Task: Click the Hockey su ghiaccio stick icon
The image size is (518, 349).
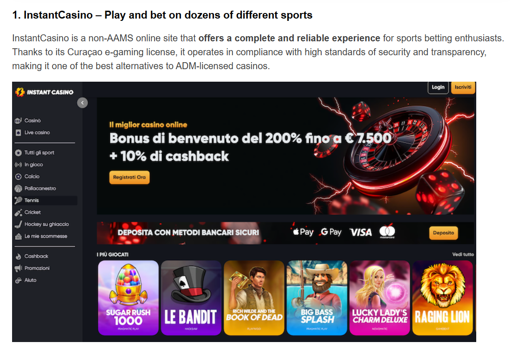Action: (18, 224)
